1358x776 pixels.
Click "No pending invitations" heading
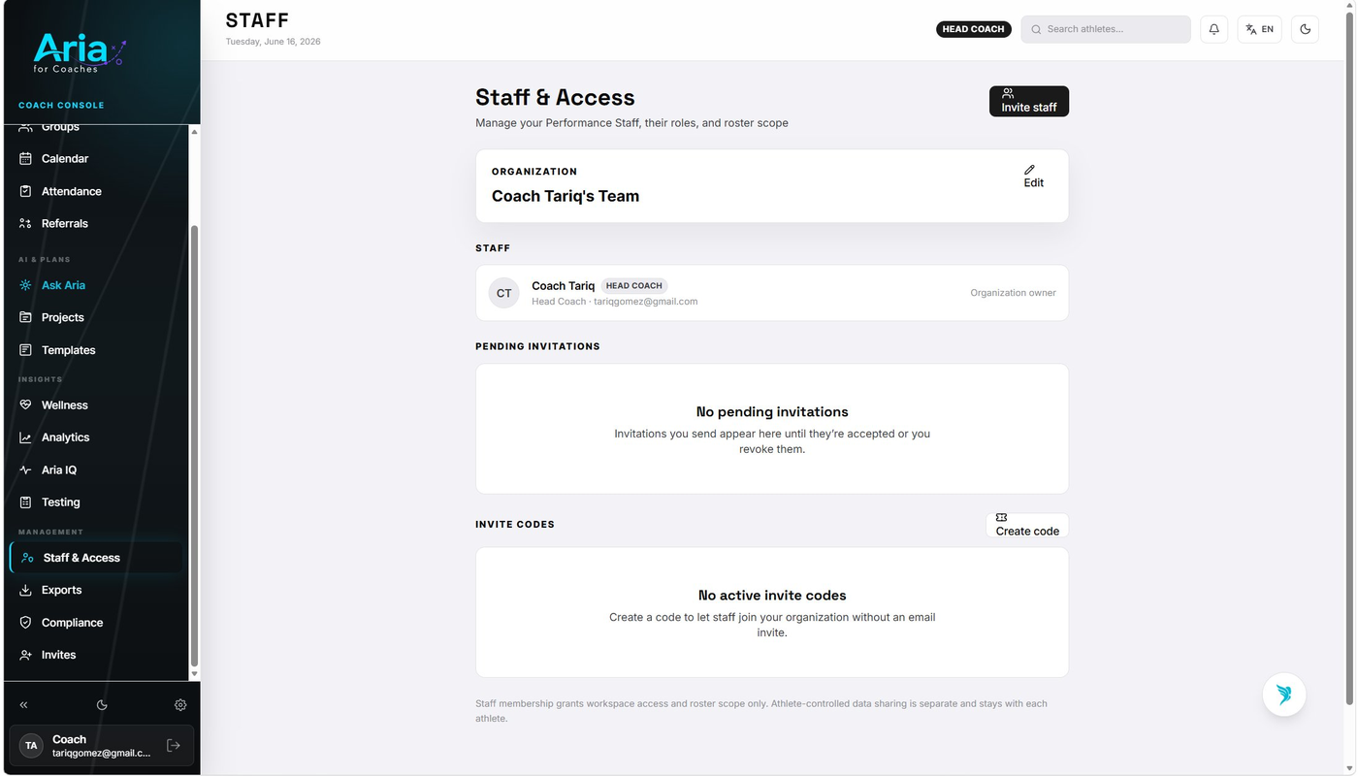pyautogui.click(x=772, y=412)
